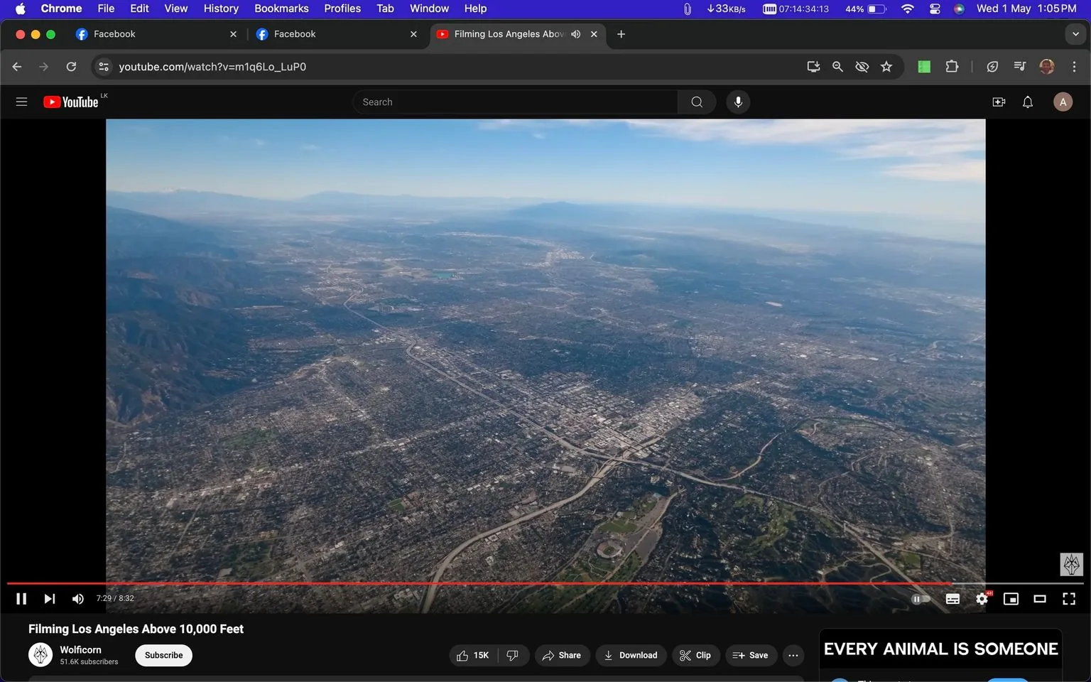This screenshot has height=682, width=1091.
Task: Click the Share button under the video
Action: [x=562, y=655]
